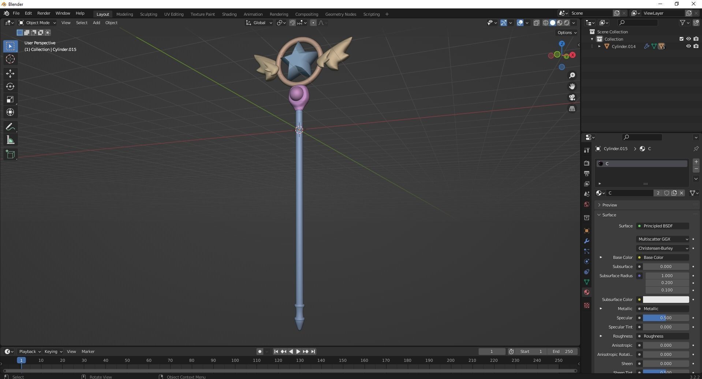Switch to Material Preview shading
This screenshot has width=702, height=379.
[560, 23]
